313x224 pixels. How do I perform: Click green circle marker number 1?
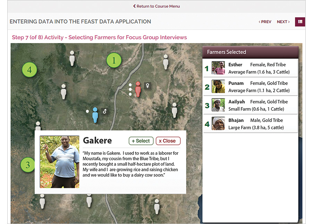(114, 61)
